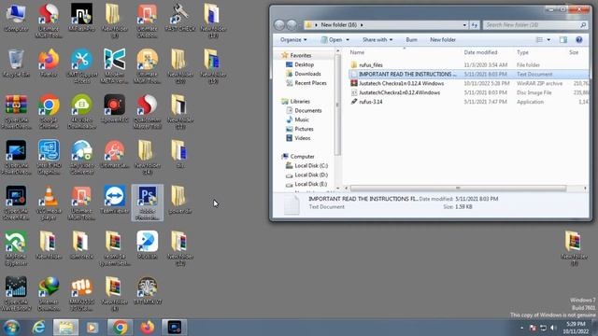Select the JustatechCheckra1n Disc Image File row

point(468,92)
